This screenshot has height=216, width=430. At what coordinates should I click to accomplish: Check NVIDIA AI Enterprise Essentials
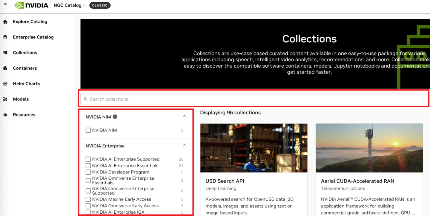click(x=88, y=166)
